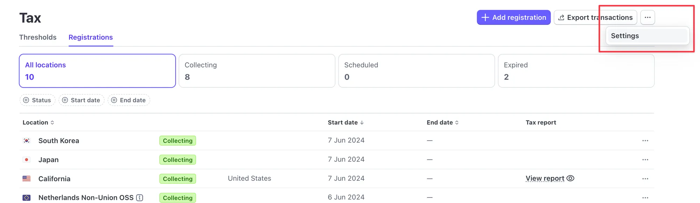Toggle sorting on the Location column

coord(53,122)
